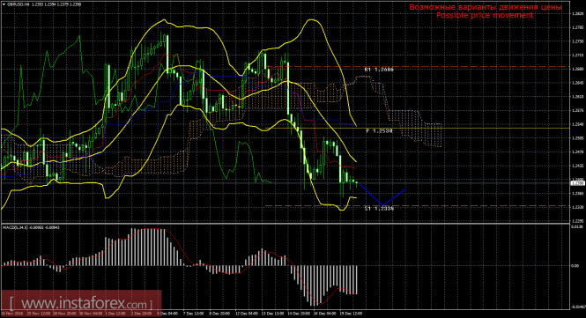
Task: Click the 1.2330 price axis label
Action: [578, 207]
